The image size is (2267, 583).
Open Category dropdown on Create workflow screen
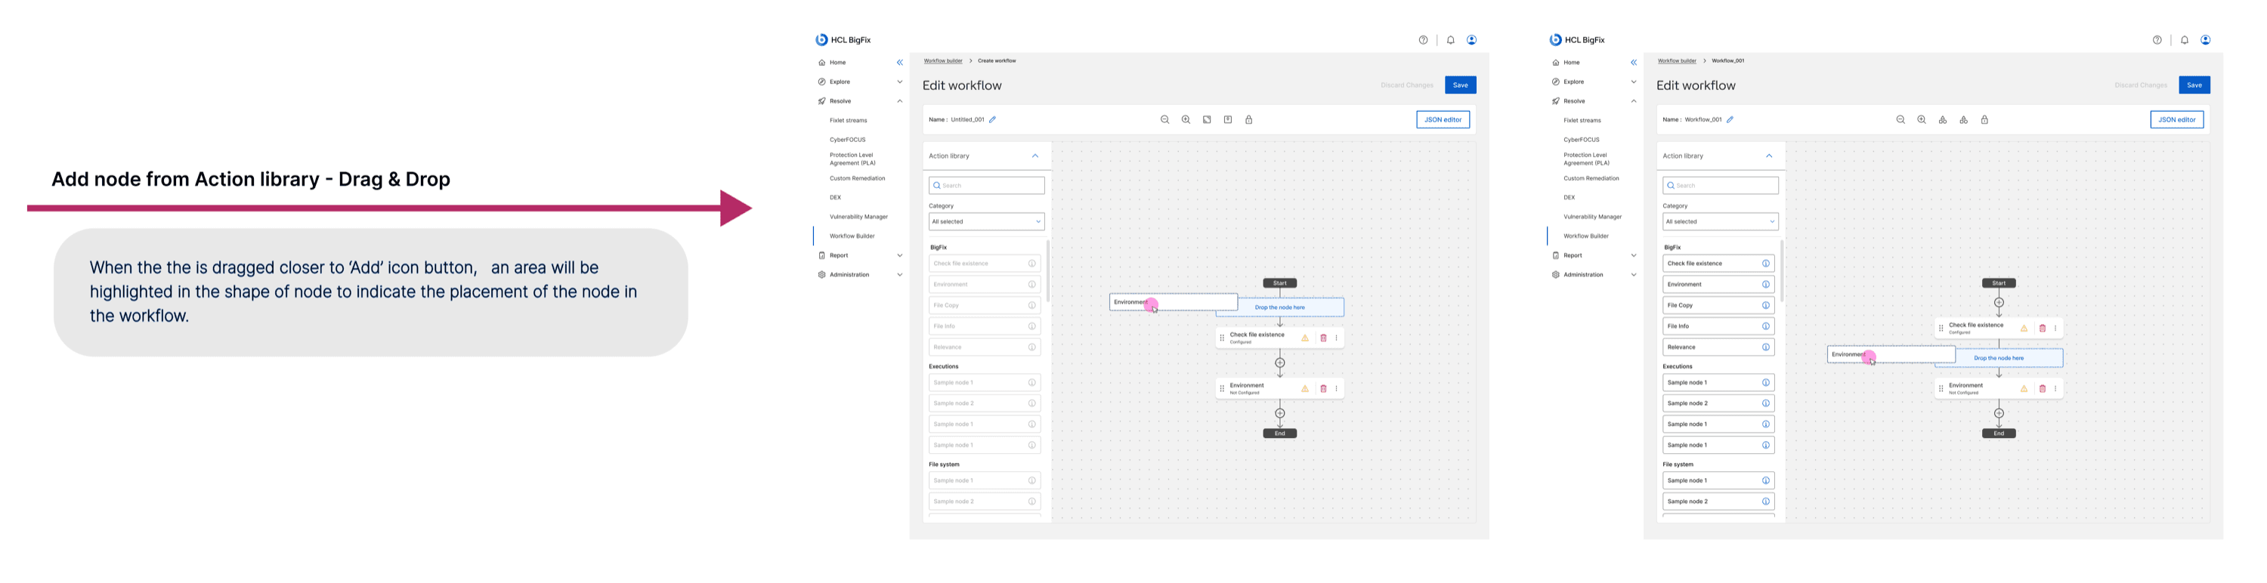(x=987, y=221)
